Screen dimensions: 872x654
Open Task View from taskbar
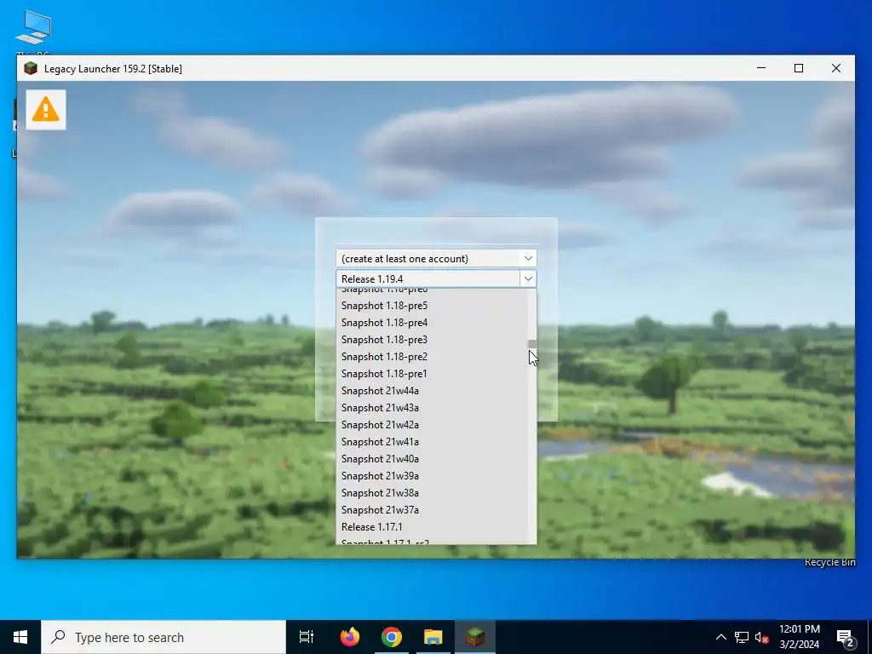[x=307, y=637]
